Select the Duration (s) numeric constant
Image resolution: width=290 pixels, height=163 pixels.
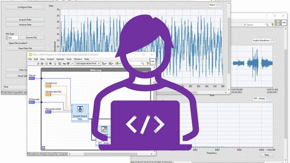tap(48, 86)
